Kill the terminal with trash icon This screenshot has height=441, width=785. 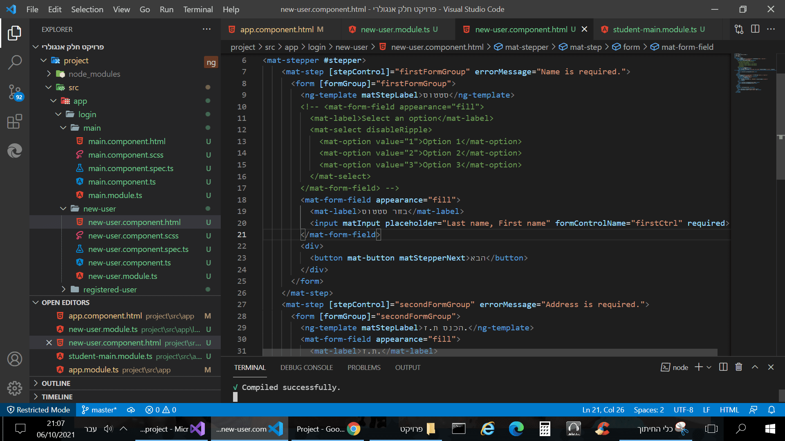[738, 367]
